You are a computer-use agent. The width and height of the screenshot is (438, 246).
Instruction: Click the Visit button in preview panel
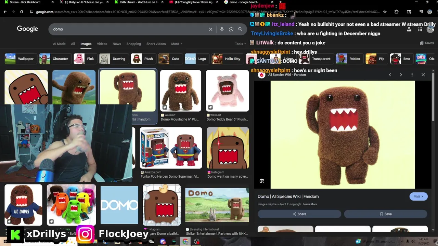(418, 196)
